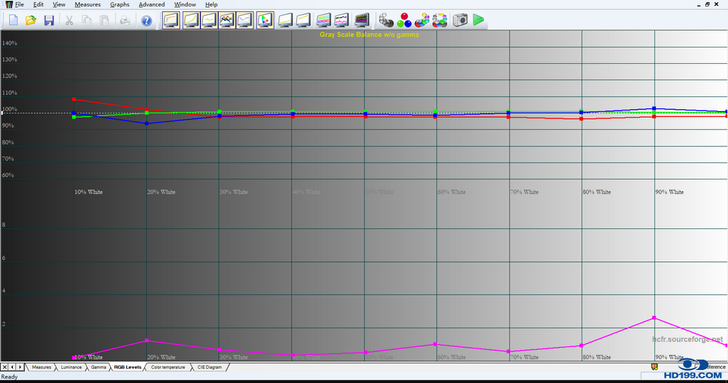The width and height of the screenshot is (728, 383).
Task: Click the 90% White label in upper graph
Action: 669,192
